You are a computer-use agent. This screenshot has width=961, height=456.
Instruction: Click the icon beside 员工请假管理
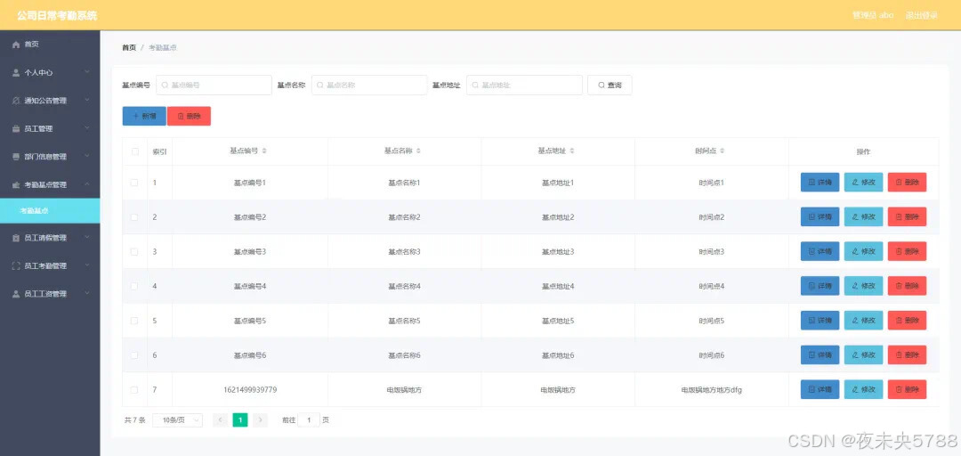coord(16,238)
